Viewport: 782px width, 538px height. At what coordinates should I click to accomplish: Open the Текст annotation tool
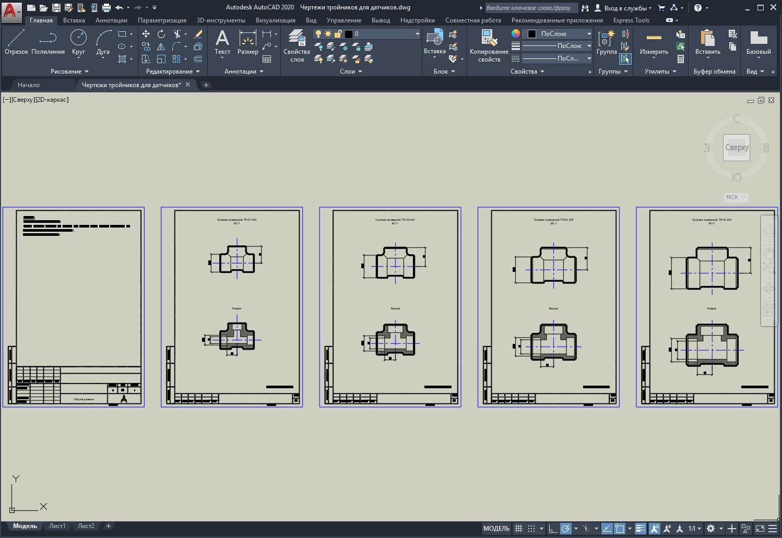pos(222,42)
